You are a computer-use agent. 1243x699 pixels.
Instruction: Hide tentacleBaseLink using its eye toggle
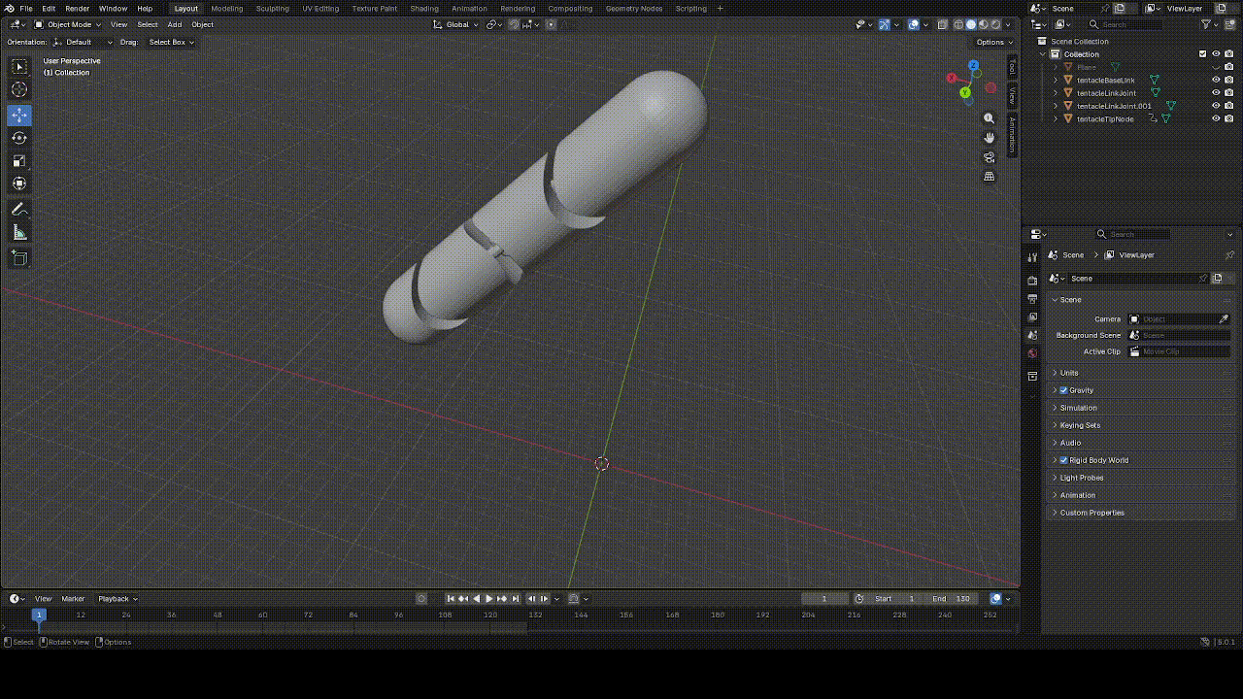click(1216, 80)
